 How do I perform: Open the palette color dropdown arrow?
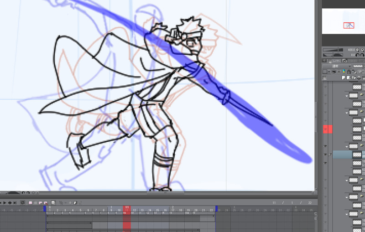tap(329, 72)
